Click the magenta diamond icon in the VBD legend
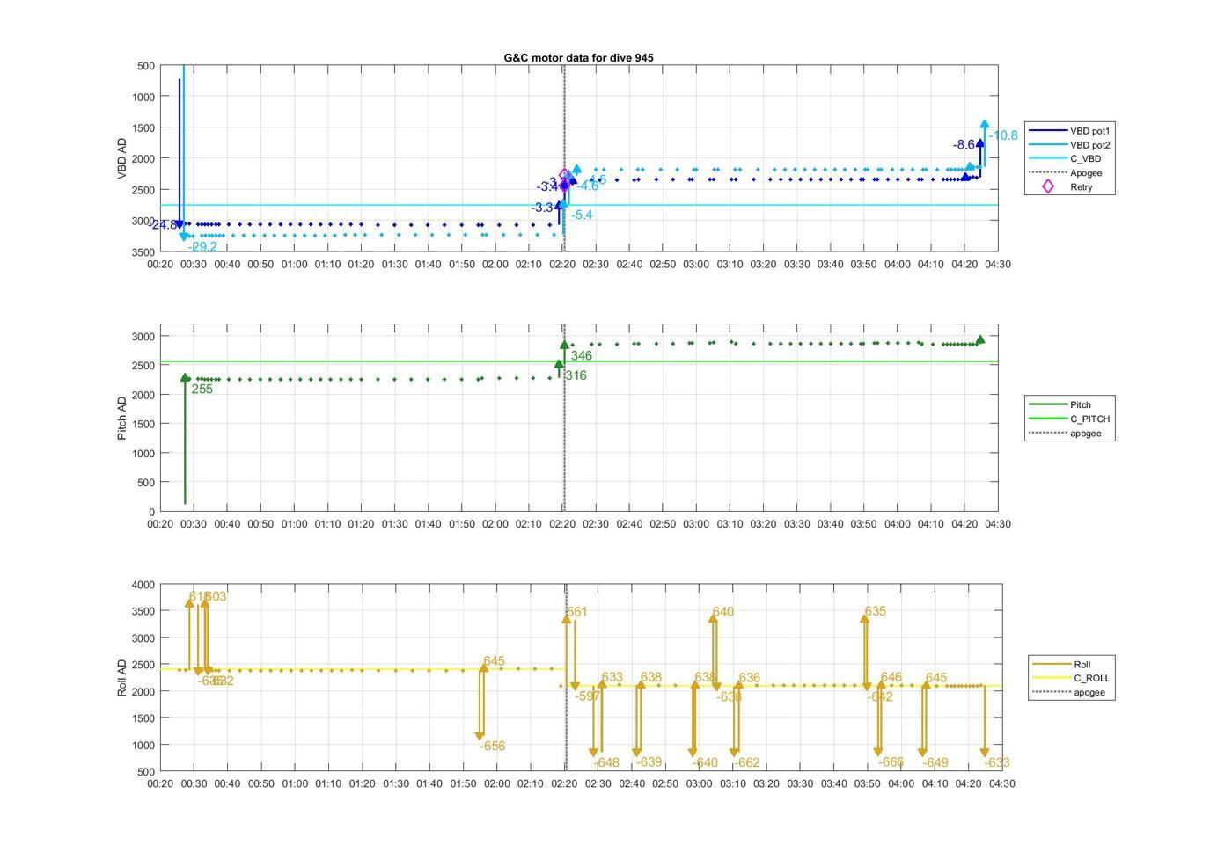Viewport: 1232px width, 867px height. 1047,187
